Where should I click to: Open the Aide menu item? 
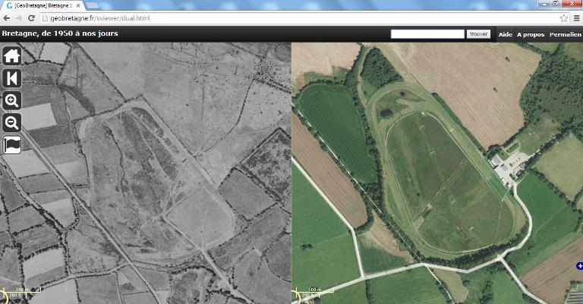pyautogui.click(x=505, y=34)
